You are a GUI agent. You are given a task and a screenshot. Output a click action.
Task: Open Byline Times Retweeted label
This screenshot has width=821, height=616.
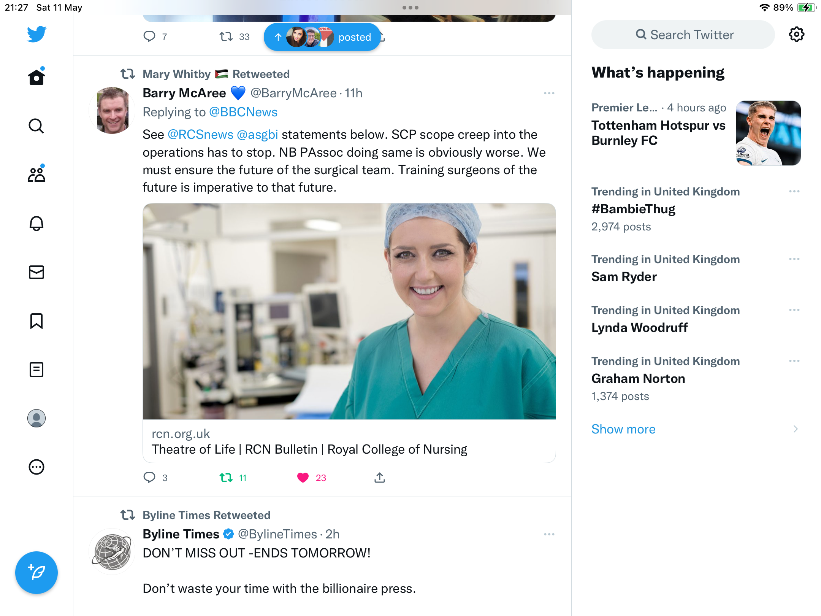click(x=206, y=515)
